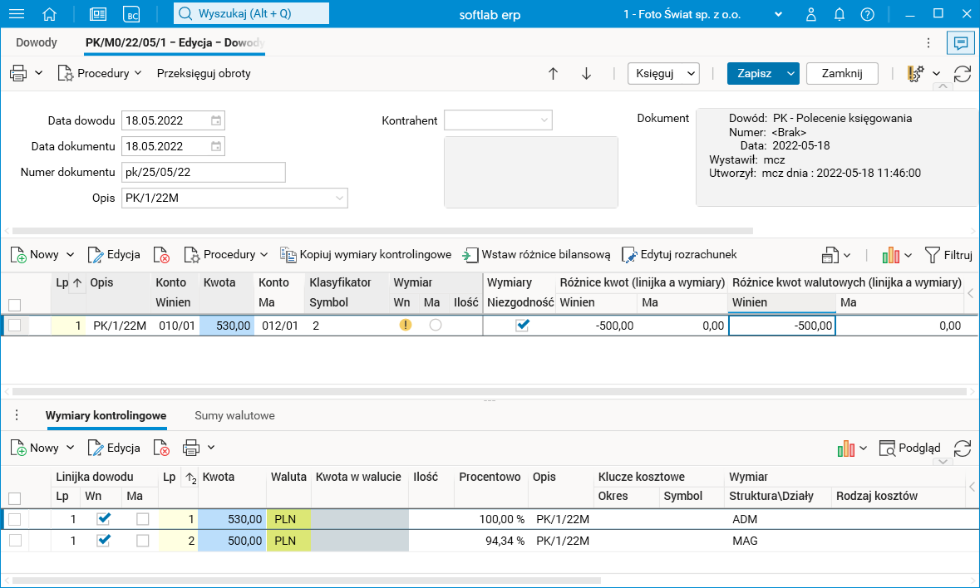Click the delete icon in the entries toolbar
980x588 pixels.
161,254
